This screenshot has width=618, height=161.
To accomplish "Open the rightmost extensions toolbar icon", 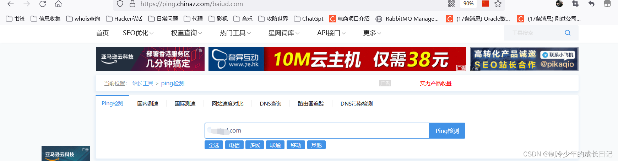I will pos(607,4).
